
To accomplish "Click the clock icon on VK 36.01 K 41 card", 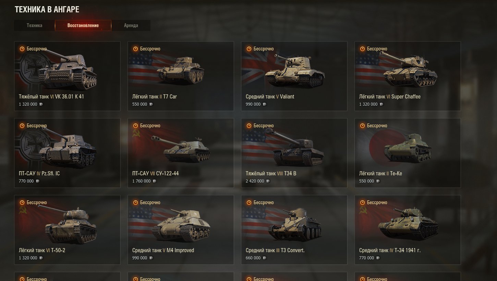I will coord(22,49).
